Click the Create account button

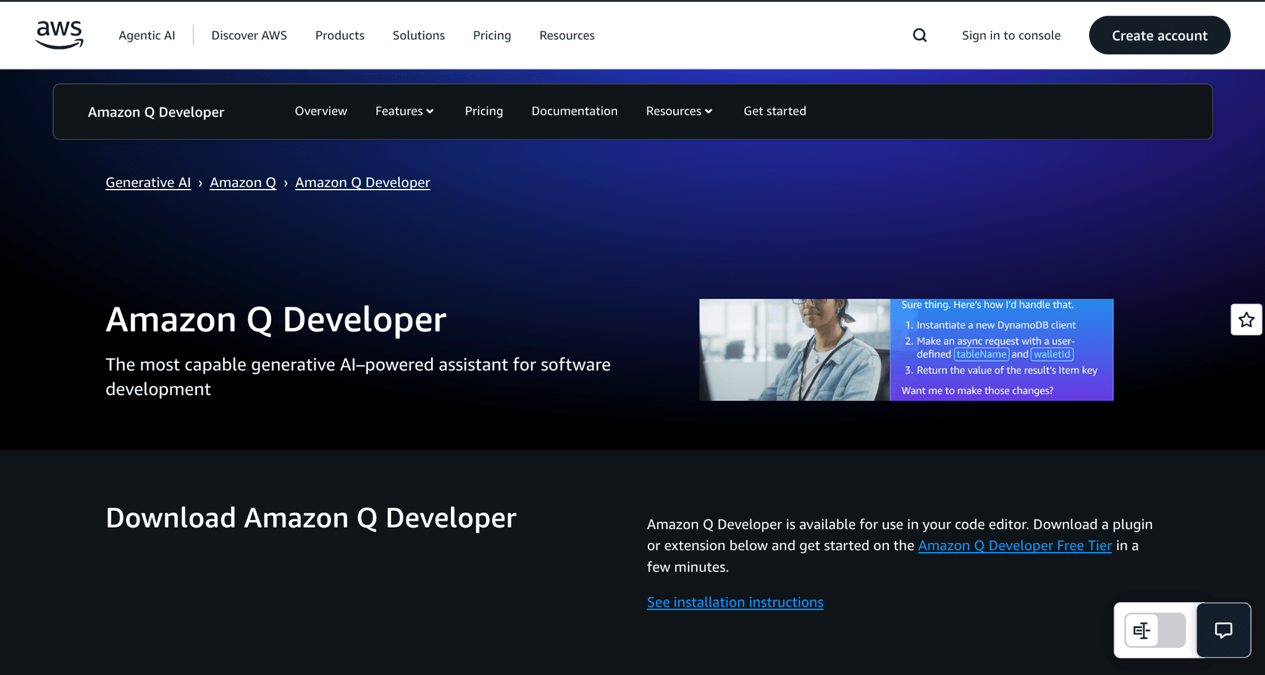1159,35
